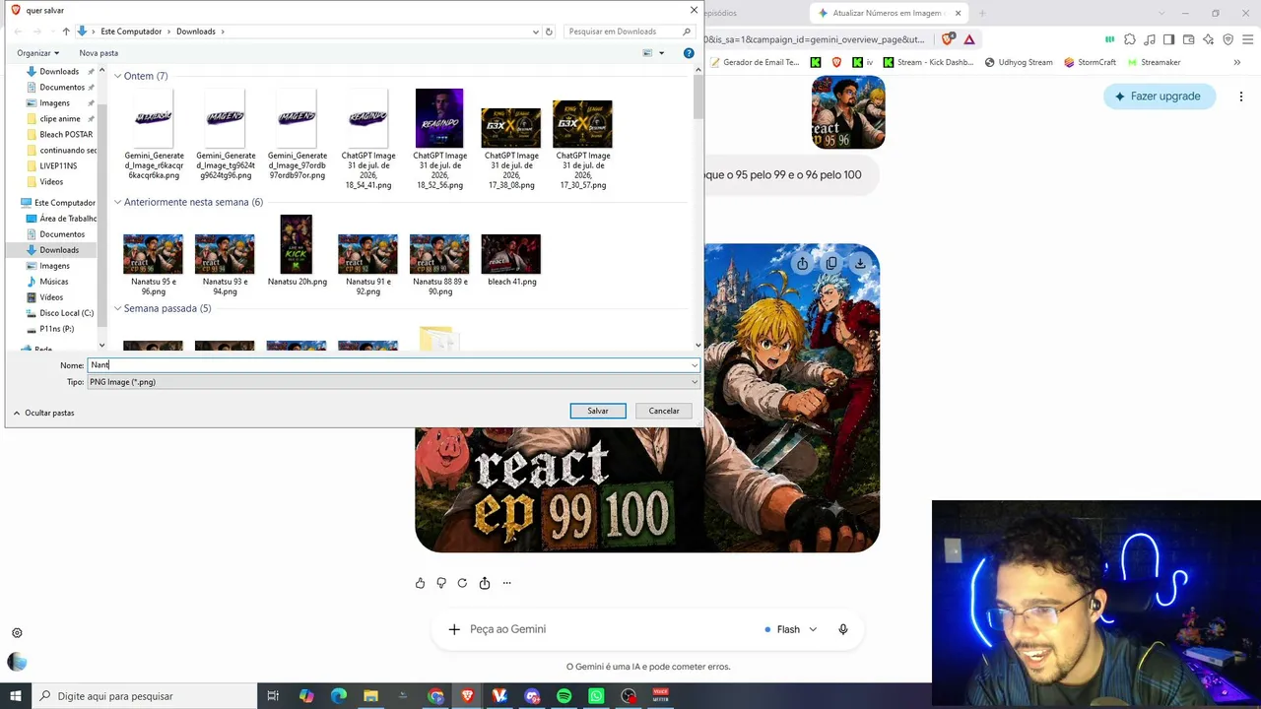Open help in the save dialog

tap(689, 53)
